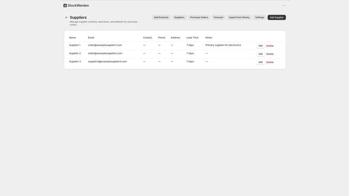Screen dimensions: 349x196
Task: Click the Contact column header
Action: [147, 37]
